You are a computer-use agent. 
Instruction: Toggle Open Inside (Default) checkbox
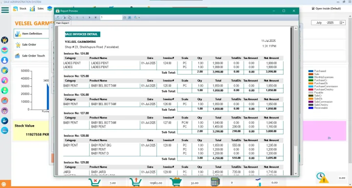(x=313, y=8)
